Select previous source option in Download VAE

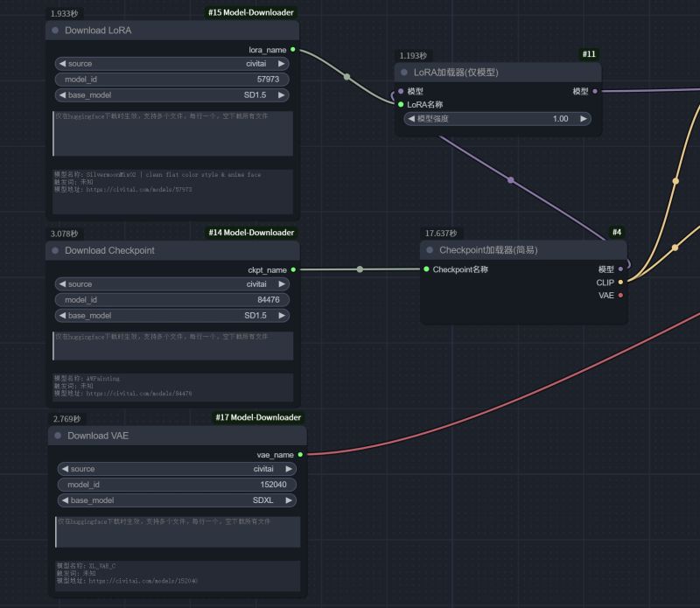pos(65,469)
